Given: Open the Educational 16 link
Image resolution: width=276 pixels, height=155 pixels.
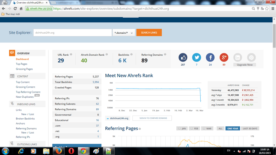Looking at the screenshot, I should (x=97, y=120).
